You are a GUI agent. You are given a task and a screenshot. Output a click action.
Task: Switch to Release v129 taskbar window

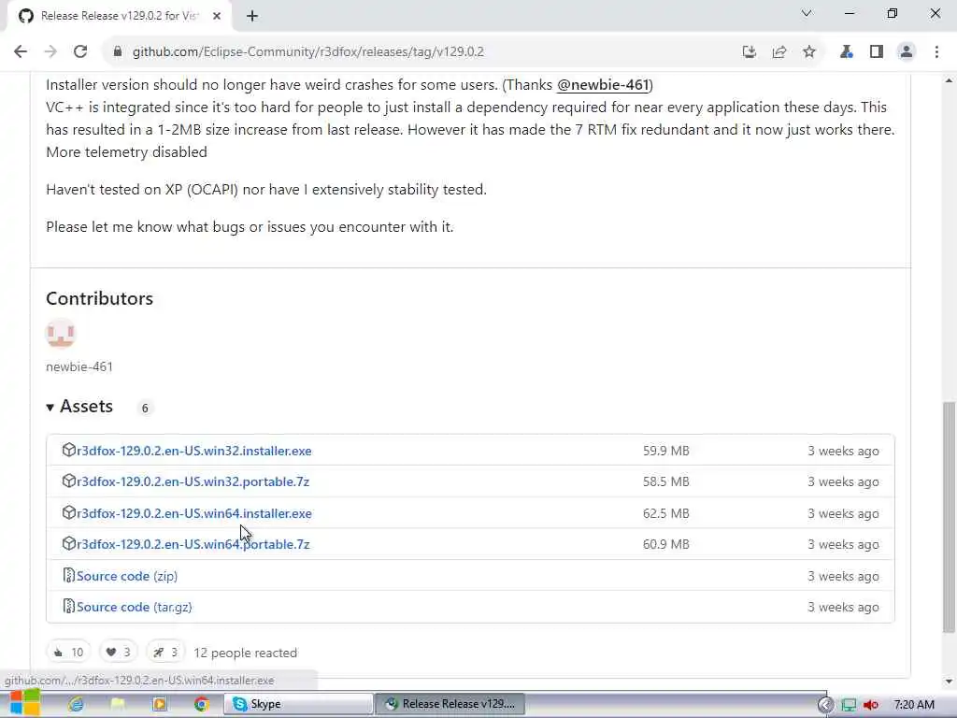(450, 704)
